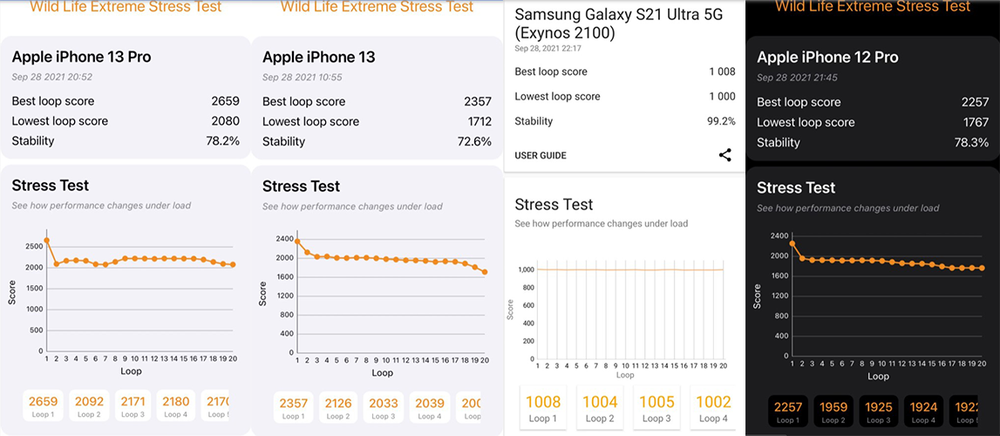Click the last data point on iPhone 13 chart

pos(484,272)
